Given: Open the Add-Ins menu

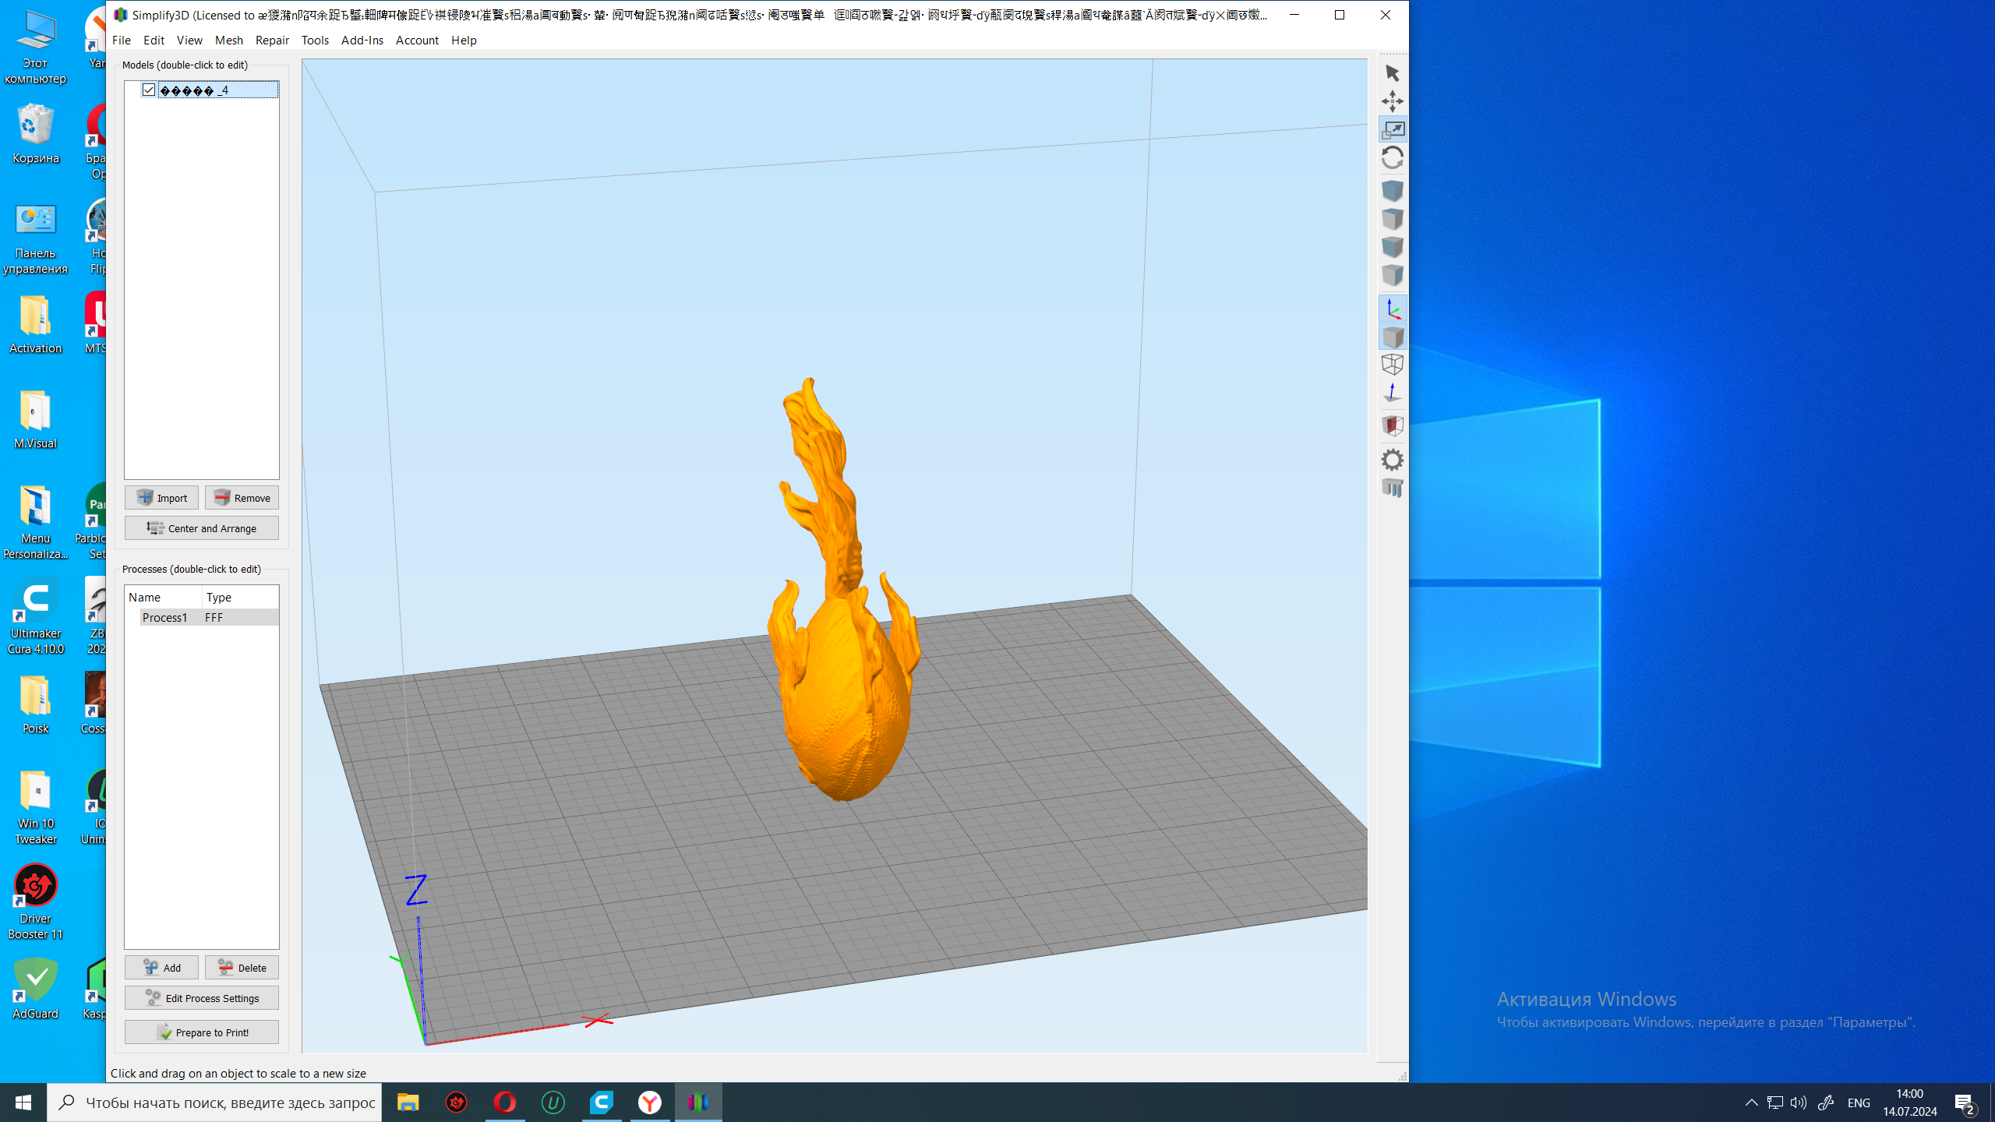Looking at the screenshot, I should [362, 40].
